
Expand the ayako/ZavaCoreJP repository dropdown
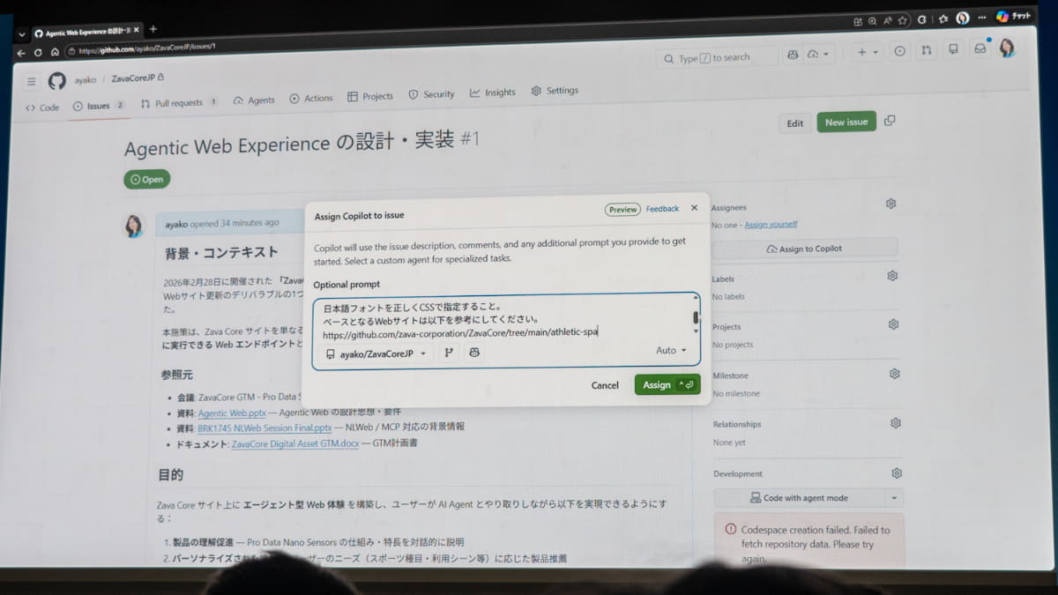[376, 353]
